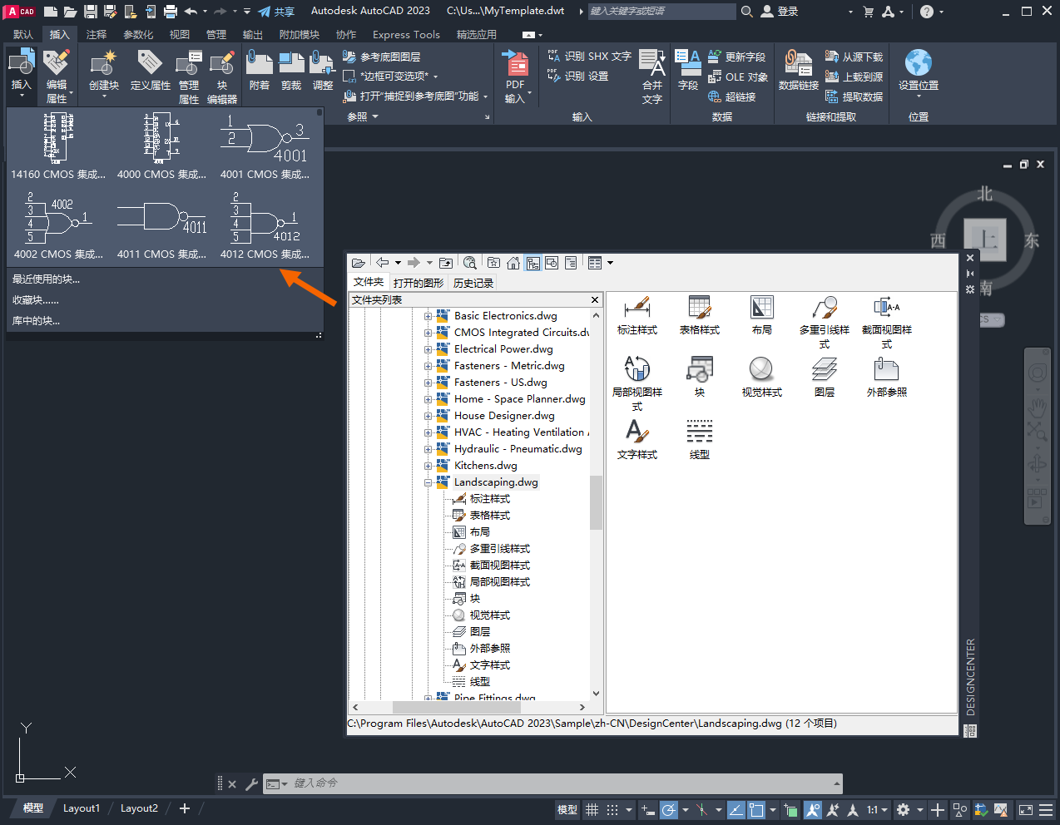
Task: Click the save icon in quick access toolbar
Action: 90,12
